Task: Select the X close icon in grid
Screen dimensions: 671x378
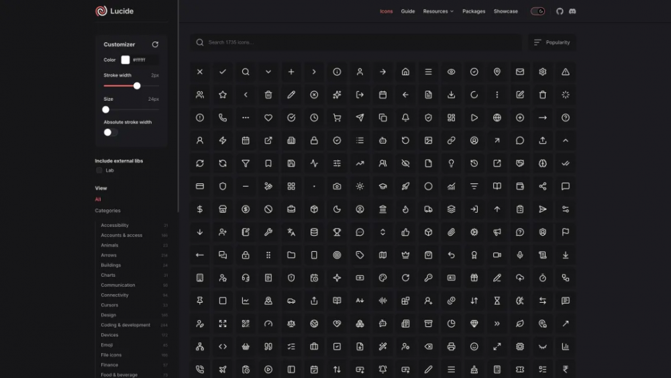Action: (200, 72)
